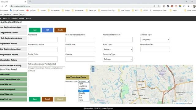Zoom out the map with minus button

coord(93,71)
